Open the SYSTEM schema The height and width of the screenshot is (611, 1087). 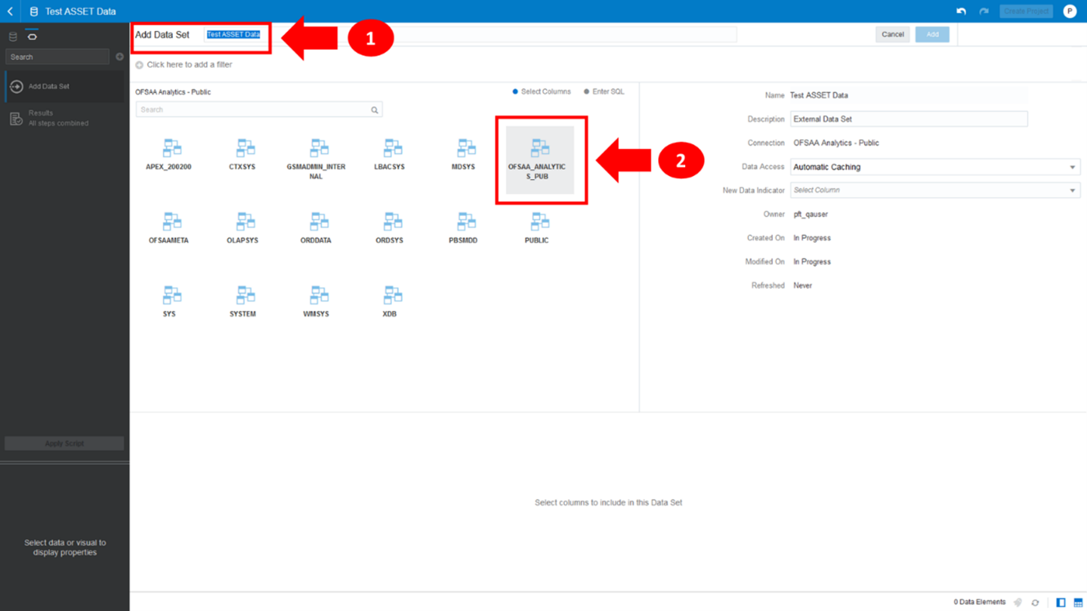pos(243,300)
